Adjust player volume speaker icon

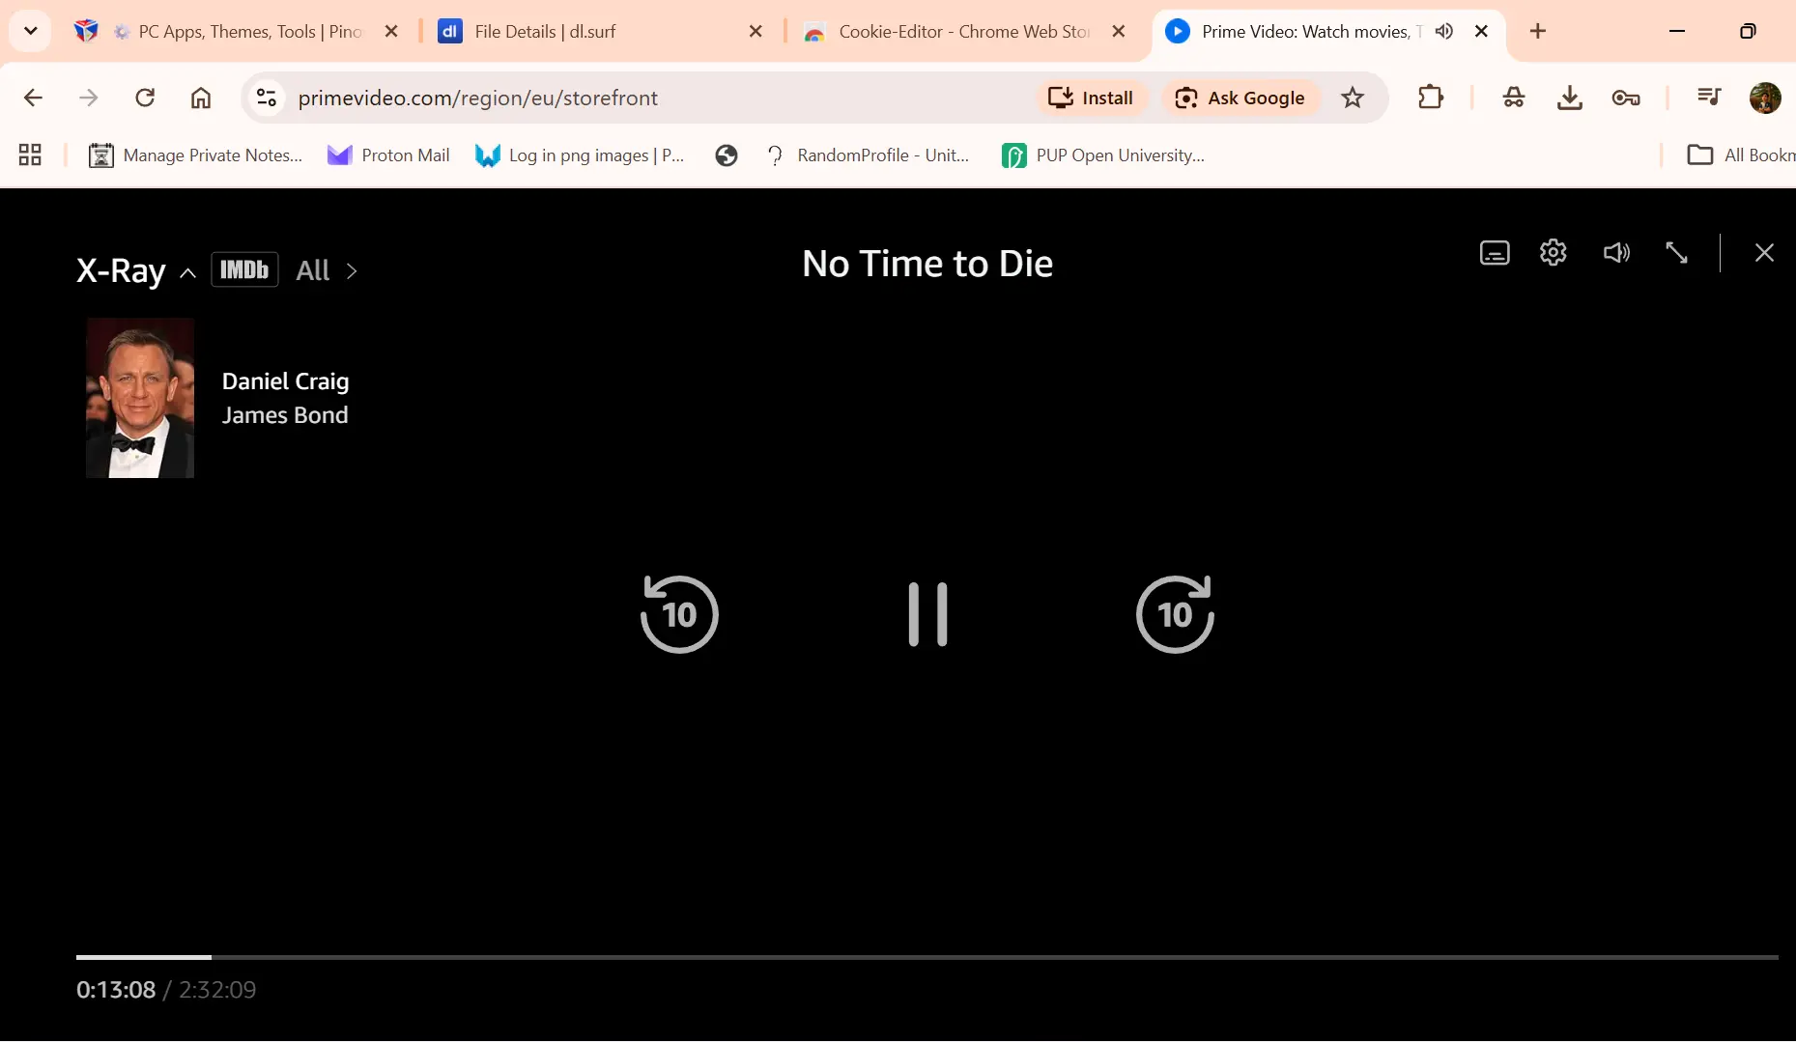(1616, 253)
